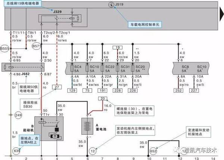Click the SC10 label next to SC8

coord(202,67)
